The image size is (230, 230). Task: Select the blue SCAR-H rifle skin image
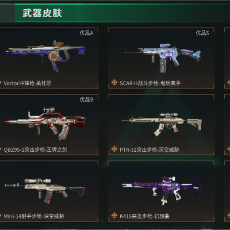(162, 57)
